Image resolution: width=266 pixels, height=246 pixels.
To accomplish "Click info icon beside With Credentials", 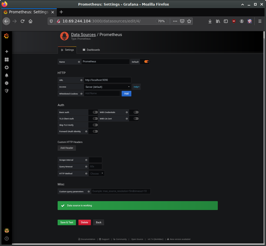I will pyautogui.click(x=127, y=112).
